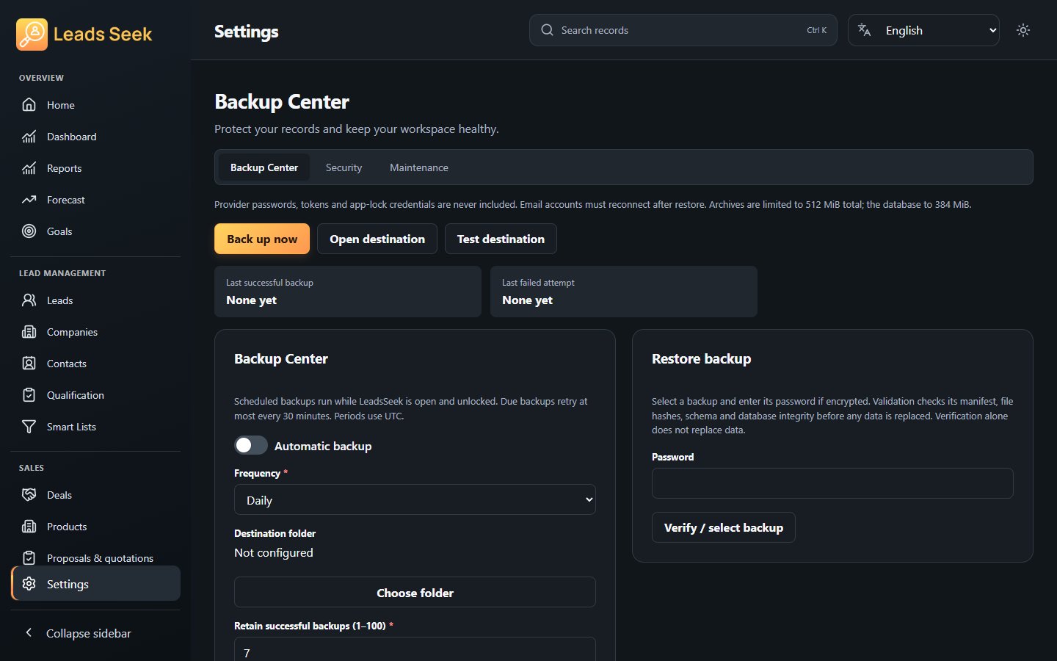Viewport: 1057px width, 661px height.
Task: Focus the Search records field
Action: pos(683,30)
